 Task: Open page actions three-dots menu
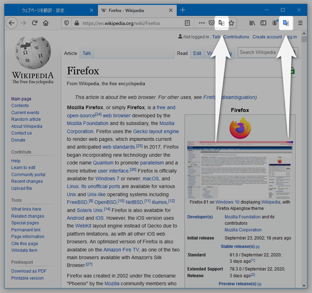(201, 23)
